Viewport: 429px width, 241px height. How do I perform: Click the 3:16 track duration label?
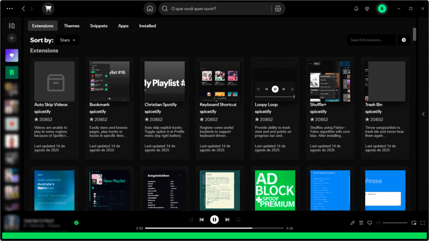click(x=289, y=228)
